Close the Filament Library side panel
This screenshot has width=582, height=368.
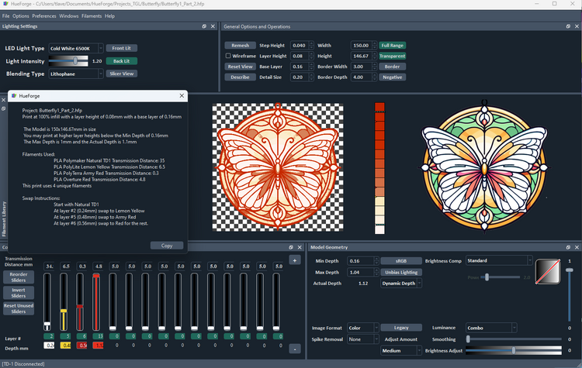click(3, 100)
